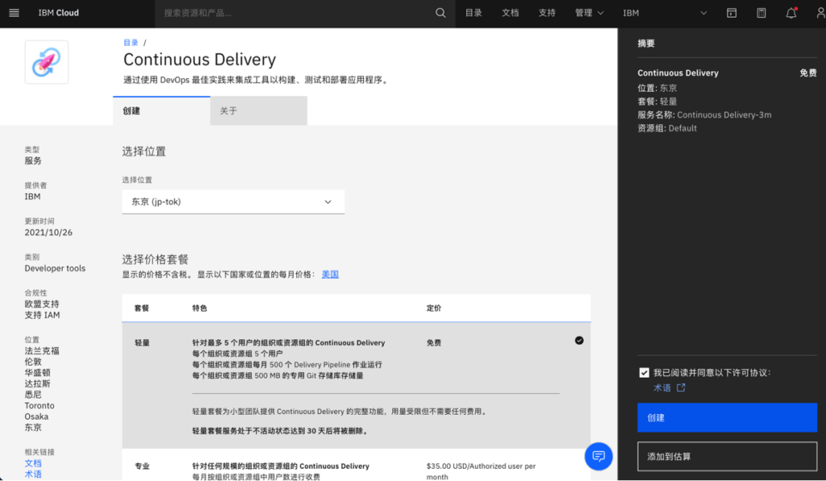Image resolution: width=826 pixels, height=481 pixels.
Task: Open the chat support bubble
Action: pos(599,456)
